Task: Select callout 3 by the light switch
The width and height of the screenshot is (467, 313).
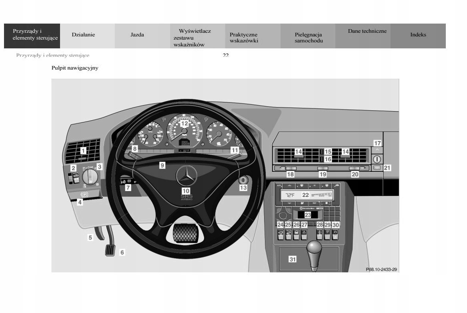Action: tap(100, 167)
